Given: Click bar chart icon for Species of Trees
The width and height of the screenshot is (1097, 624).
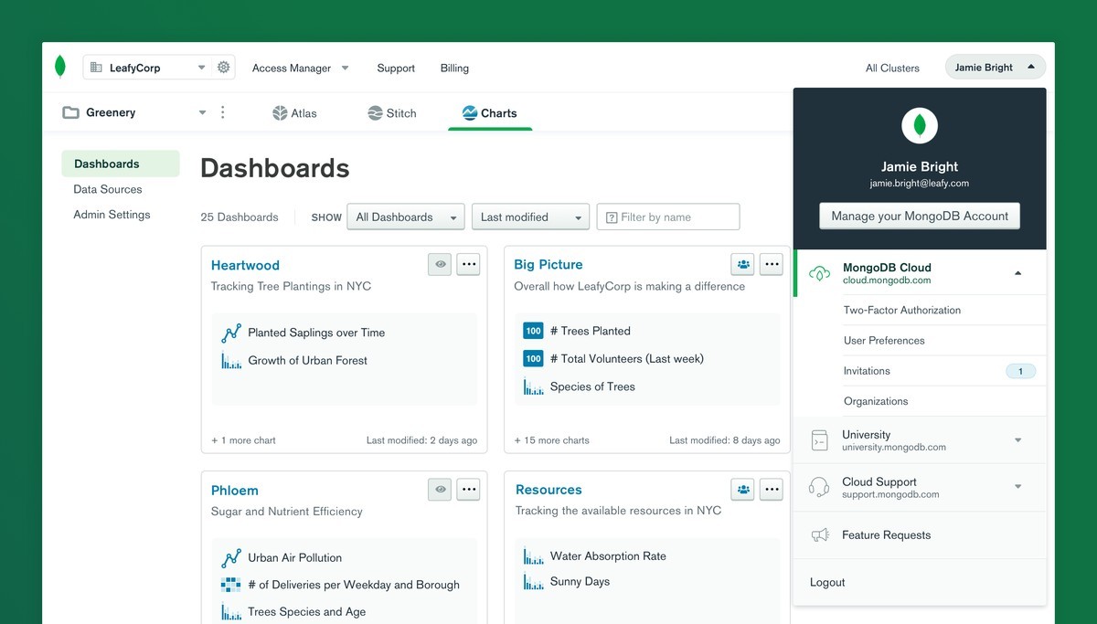Looking at the screenshot, I should (x=534, y=386).
